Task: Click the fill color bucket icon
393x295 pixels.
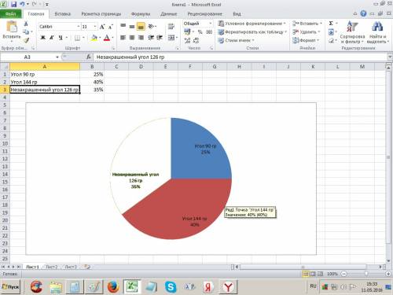Action: pos(94,38)
